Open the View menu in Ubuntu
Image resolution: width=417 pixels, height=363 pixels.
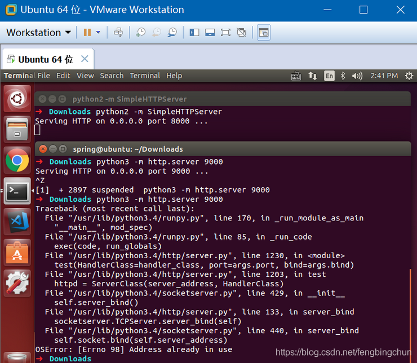point(85,76)
